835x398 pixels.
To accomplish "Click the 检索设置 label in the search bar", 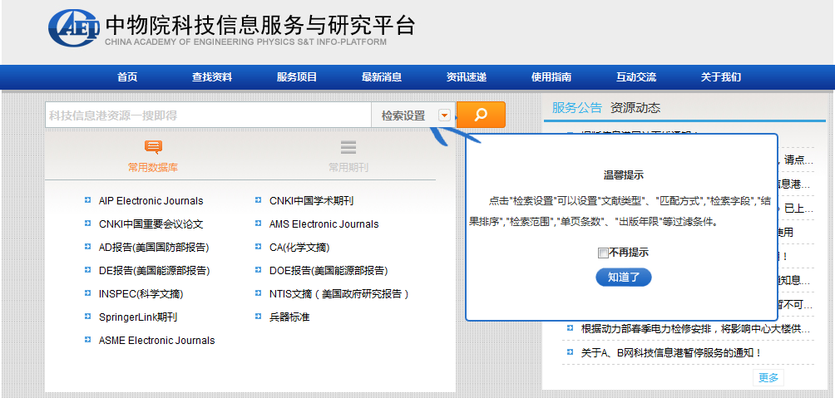I will [x=403, y=115].
